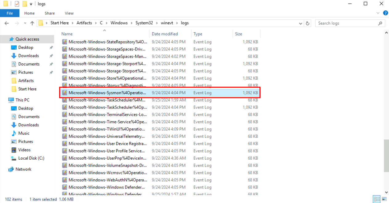
Task: Click the Microsoft-Windows-UserPnp log file icon
Action: (64, 158)
